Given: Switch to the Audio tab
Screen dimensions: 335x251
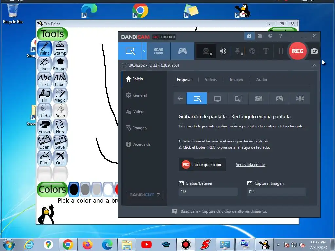Looking at the screenshot, I should 261,80.
